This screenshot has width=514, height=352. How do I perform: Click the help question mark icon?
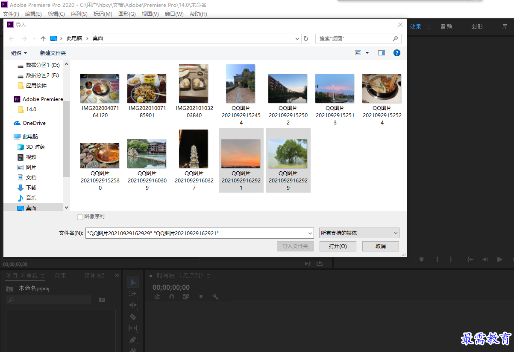coord(397,53)
